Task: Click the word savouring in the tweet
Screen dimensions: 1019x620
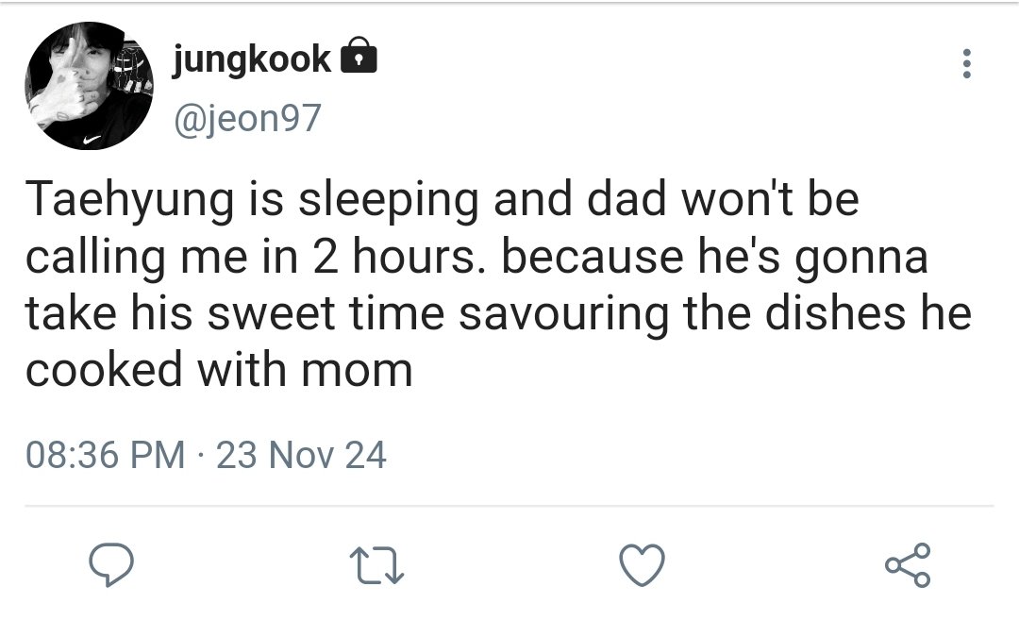Action: [x=563, y=313]
